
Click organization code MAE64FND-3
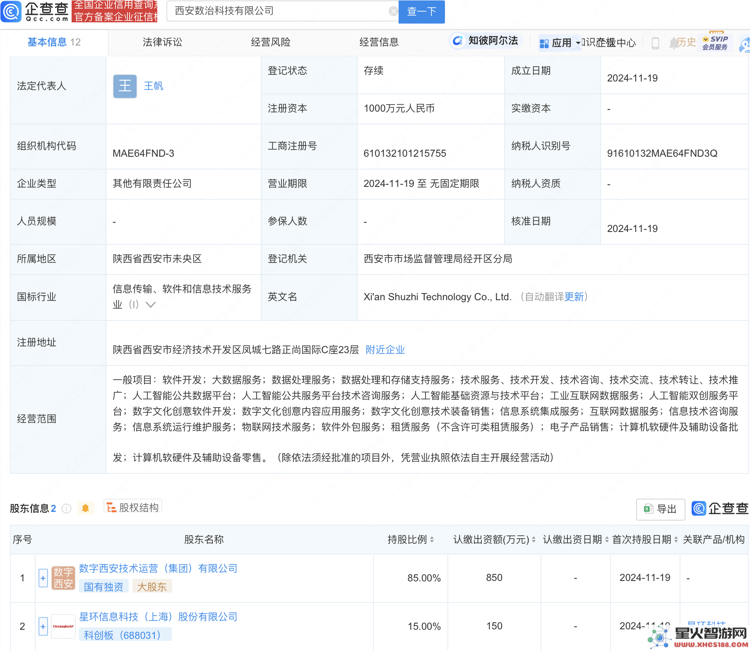[x=144, y=153]
